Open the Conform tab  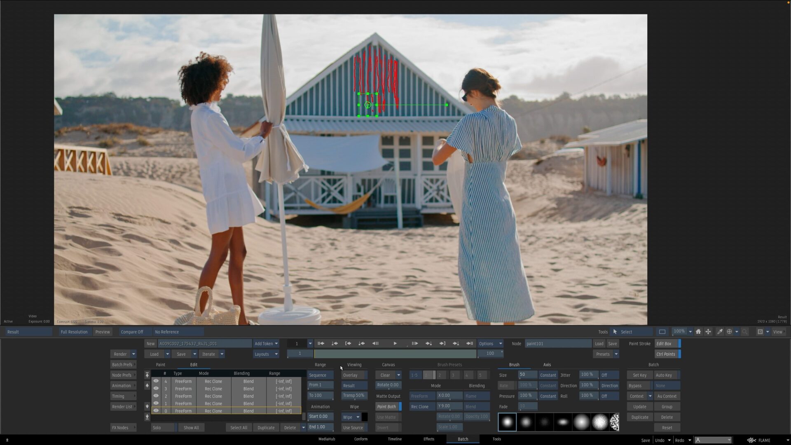(x=360, y=439)
